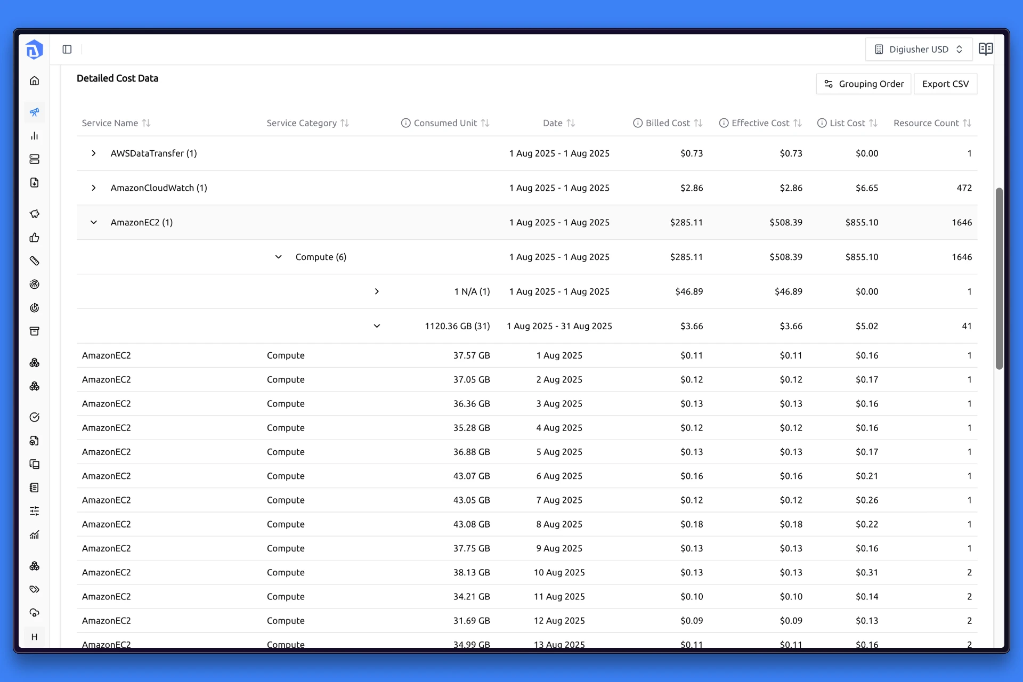The width and height of the screenshot is (1023, 682).
Task: Toggle the sidebar panel button
Action: pyautogui.click(x=67, y=50)
